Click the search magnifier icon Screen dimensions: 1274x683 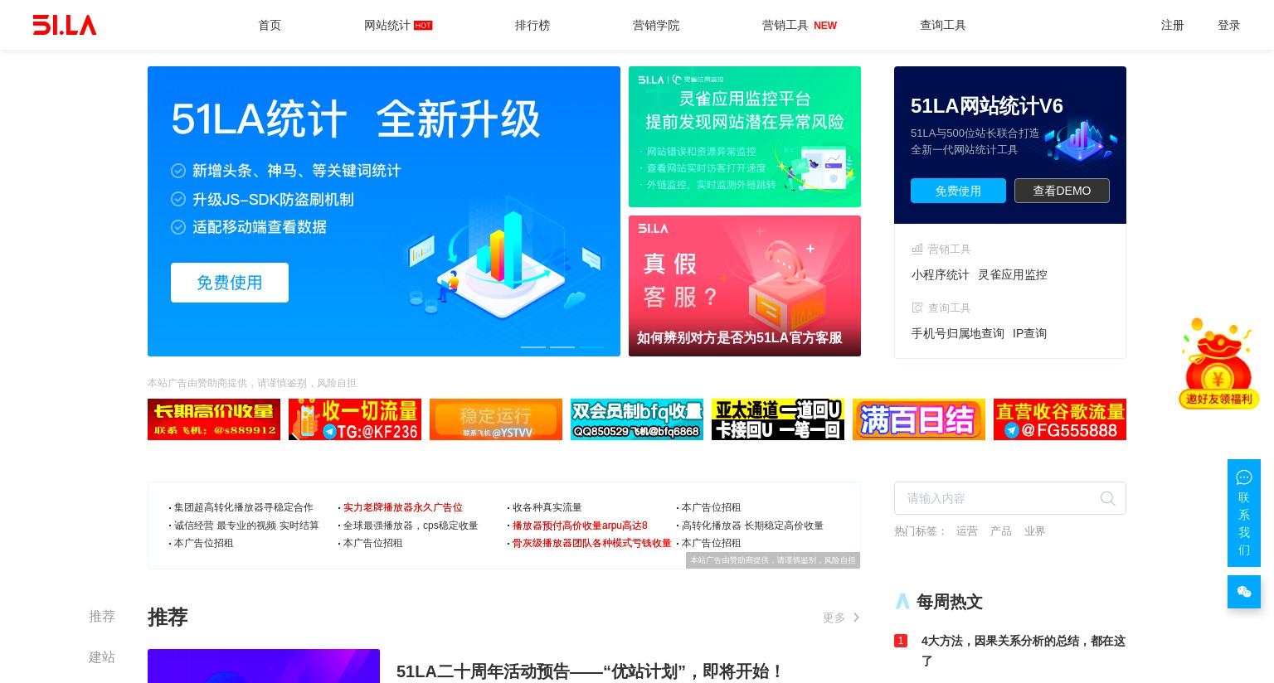click(x=1107, y=498)
